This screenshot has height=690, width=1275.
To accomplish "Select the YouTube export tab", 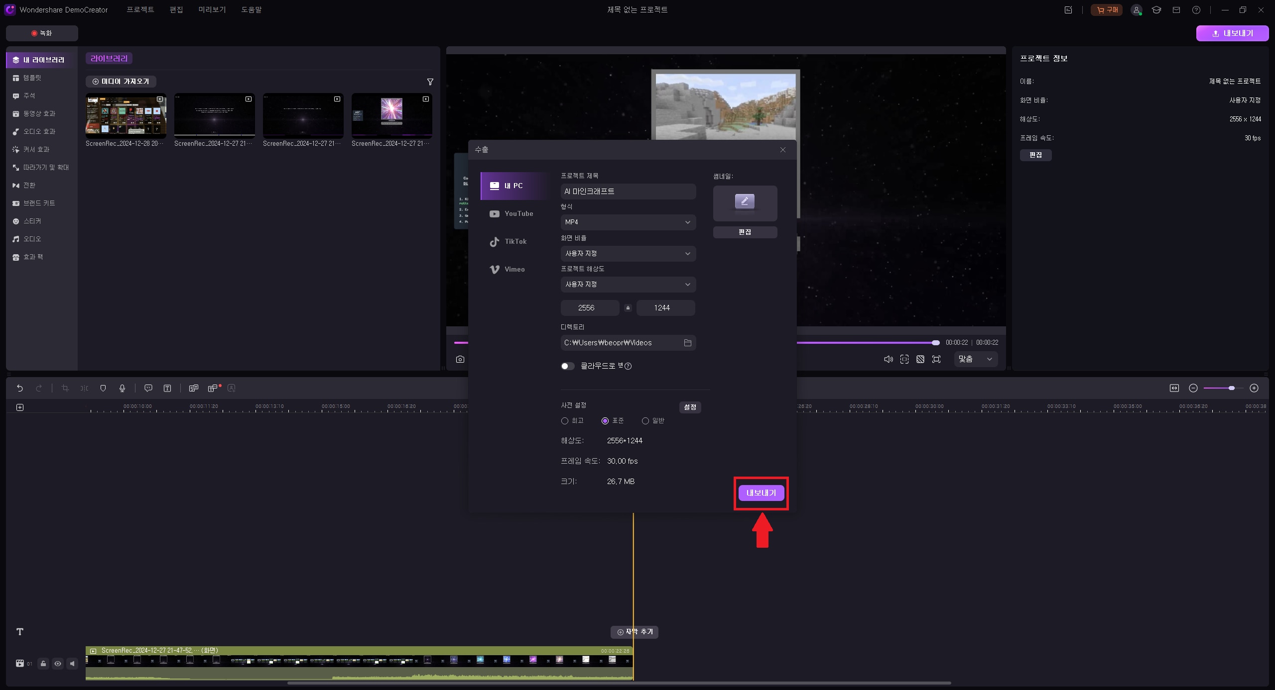I will click(x=515, y=214).
